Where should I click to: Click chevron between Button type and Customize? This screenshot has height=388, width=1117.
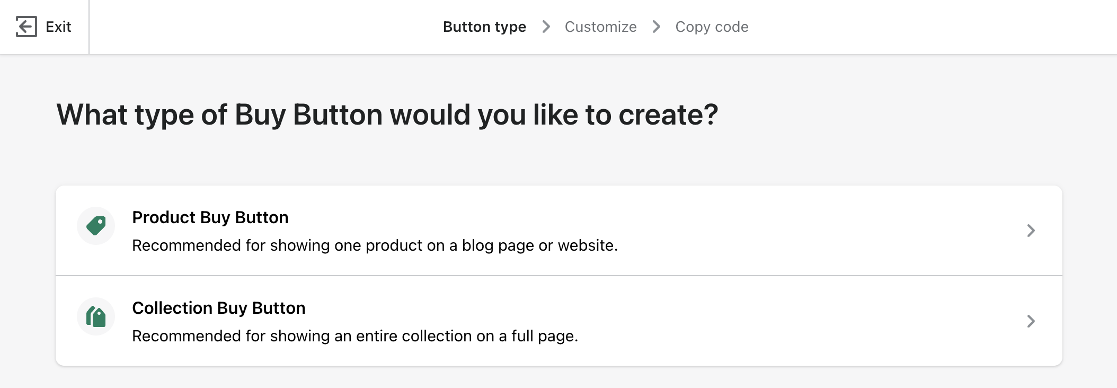pyautogui.click(x=546, y=27)
